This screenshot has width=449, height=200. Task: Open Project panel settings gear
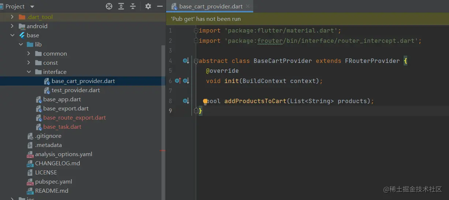click(x=148, y=6)
